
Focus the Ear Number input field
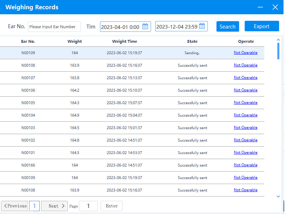tap(54, 27)
